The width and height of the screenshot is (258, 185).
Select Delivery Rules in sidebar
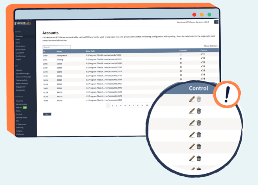pyautogui.click(x=21, y=118)
